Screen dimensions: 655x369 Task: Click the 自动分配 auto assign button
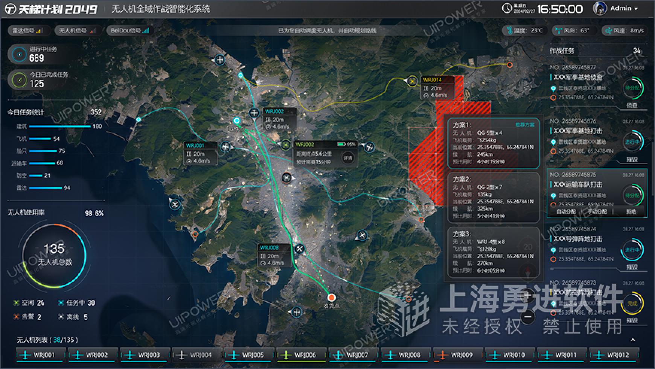click(x=566, y=212)
